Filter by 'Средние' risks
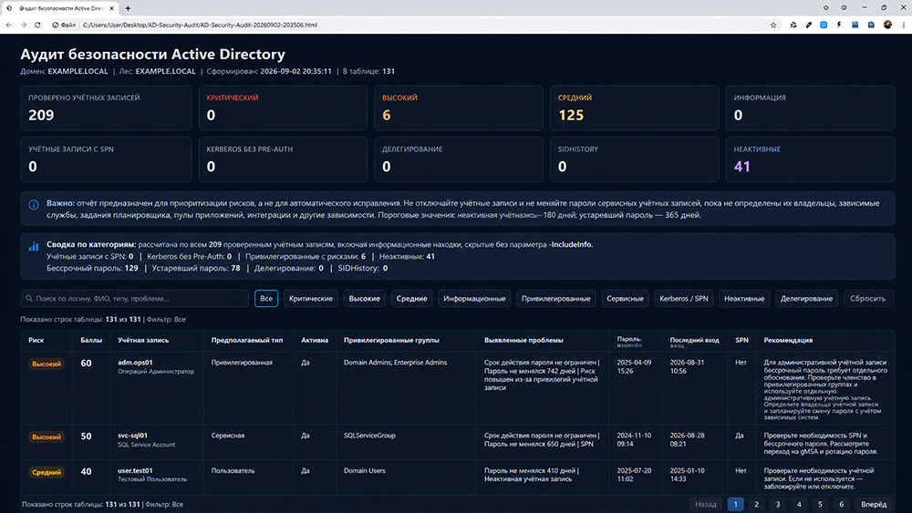This screenshot has height=513, width=912. point(412,299)
